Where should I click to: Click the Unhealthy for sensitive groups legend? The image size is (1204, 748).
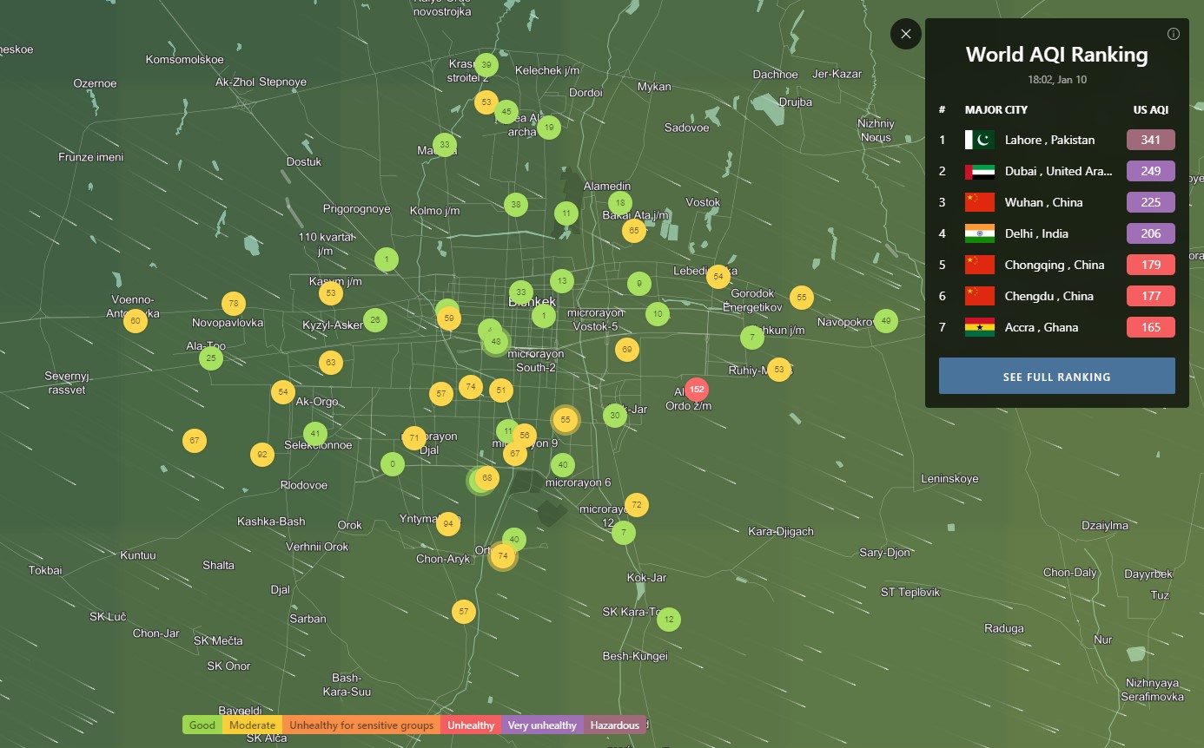pyautogui.click(x=361, y=725)
